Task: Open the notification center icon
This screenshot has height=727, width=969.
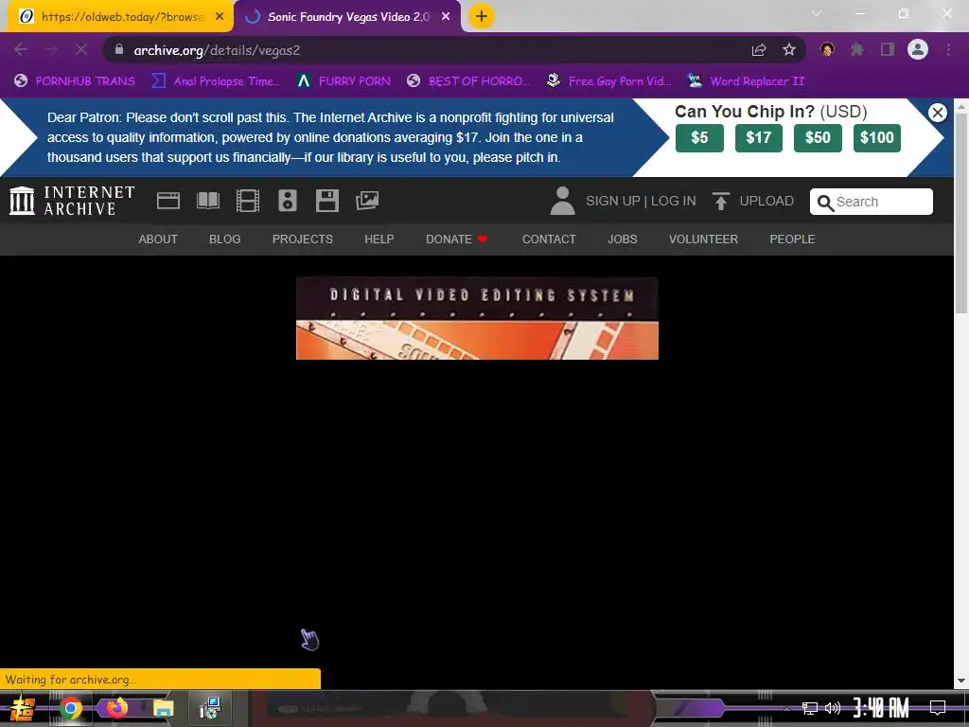Action: point(938,708)
